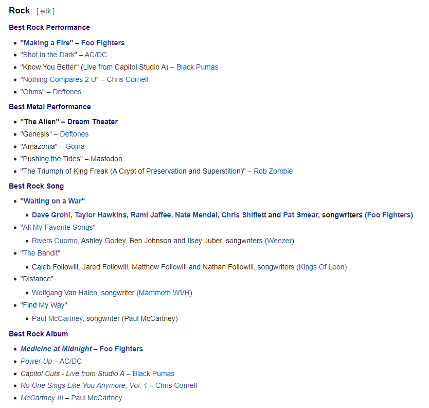
Task: Open Chris Cornell link in Best Rock Album
Action: [176, 385]
